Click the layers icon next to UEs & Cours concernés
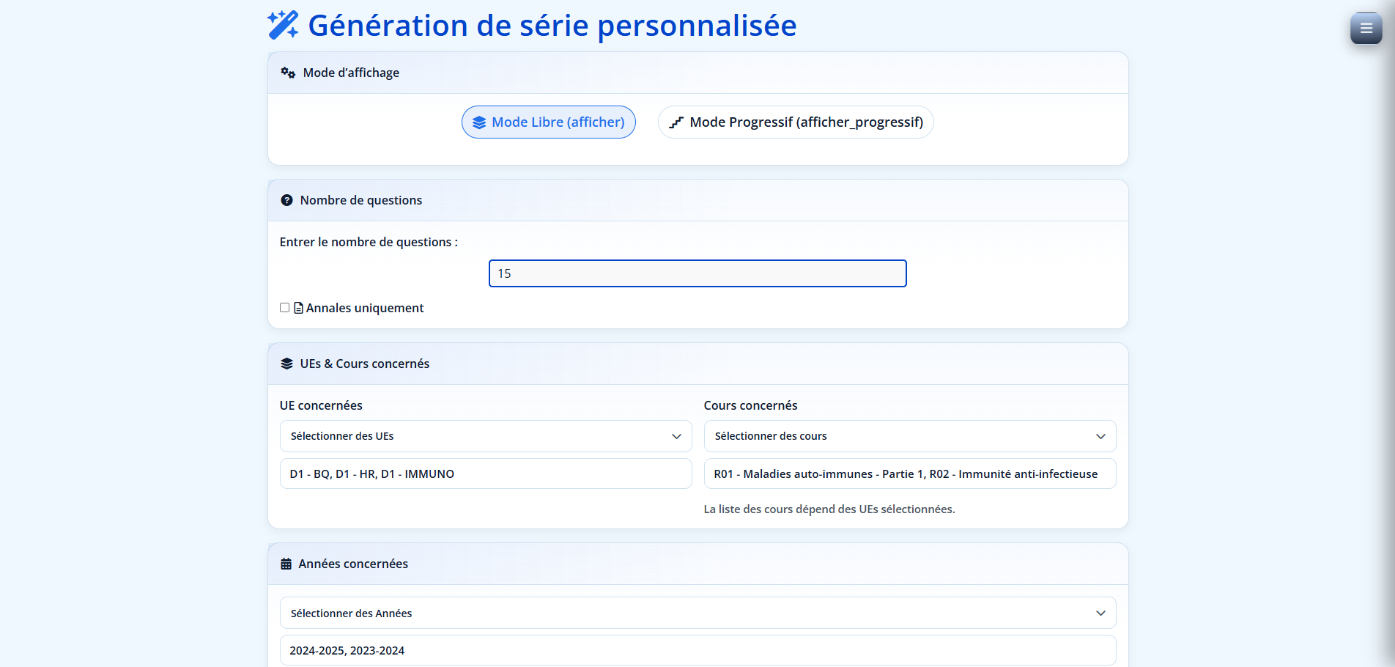 click(x=286, y=362)
